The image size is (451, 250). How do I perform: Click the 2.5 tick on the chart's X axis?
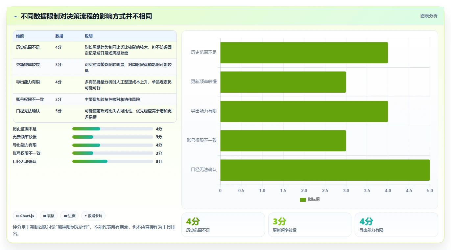(325, 191)
